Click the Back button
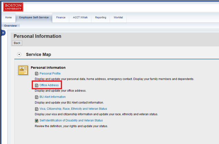219x144 pixels. (17, 43)
